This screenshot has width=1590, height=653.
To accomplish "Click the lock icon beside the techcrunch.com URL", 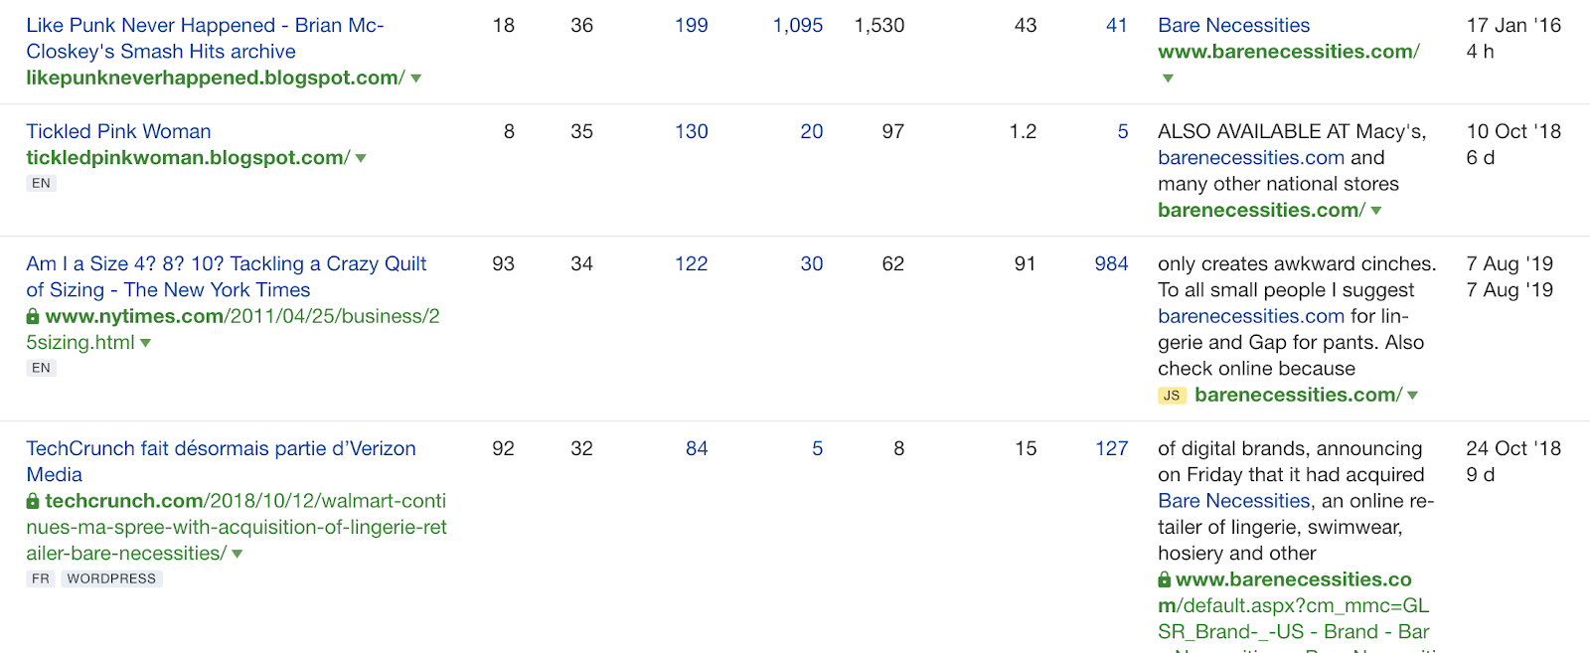I will point(33,501).
